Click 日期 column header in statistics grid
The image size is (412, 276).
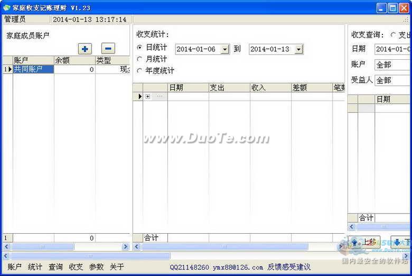tap(188, 88)
